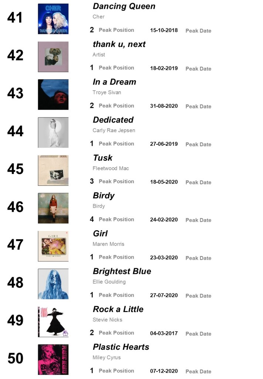The image size is (263, 379).
Task: Open the Troye Sivan artist name
Action: click(x=107, y=93)
